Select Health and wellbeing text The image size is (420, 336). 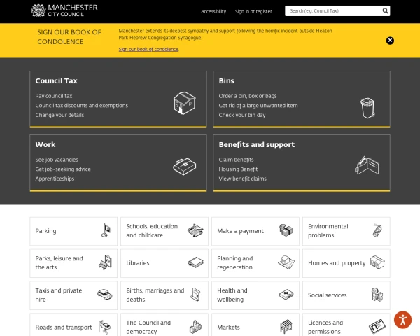click(x=232, y=295)
